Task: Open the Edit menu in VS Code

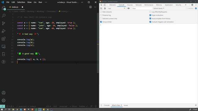Action: (13, 2)
